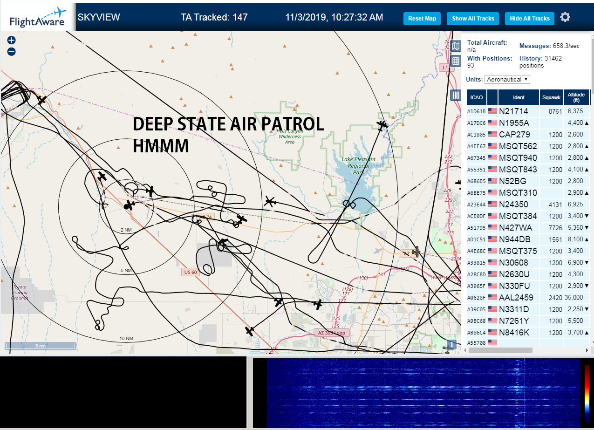Select N24350 in the aircraft list
Image resolution: width=594 pixels, height=430 pixels.
pos(528,205)
